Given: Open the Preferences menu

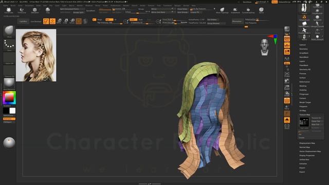Looking at the screenshot, I should pos(116,6).
